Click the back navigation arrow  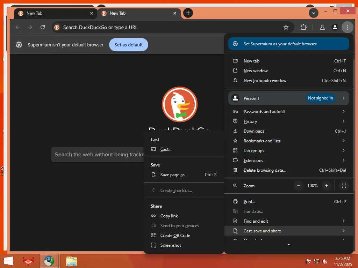(17, 27)
